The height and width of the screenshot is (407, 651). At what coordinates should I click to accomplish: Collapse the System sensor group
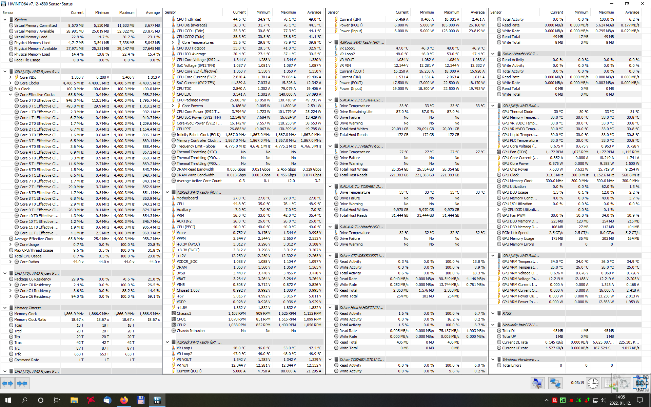pyautogui.click(x=5, y=20)
